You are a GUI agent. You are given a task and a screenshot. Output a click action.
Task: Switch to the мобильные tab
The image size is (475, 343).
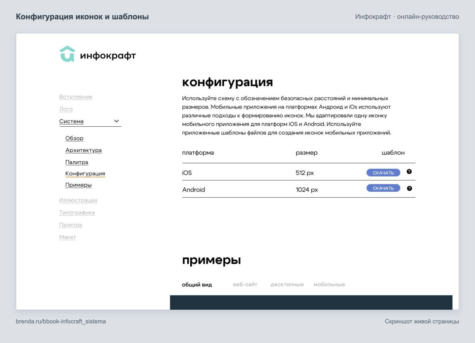pyautogui.click(x=329, y=285)
